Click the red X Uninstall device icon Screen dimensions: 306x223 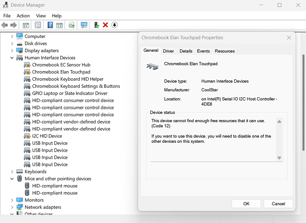point(105,25)
